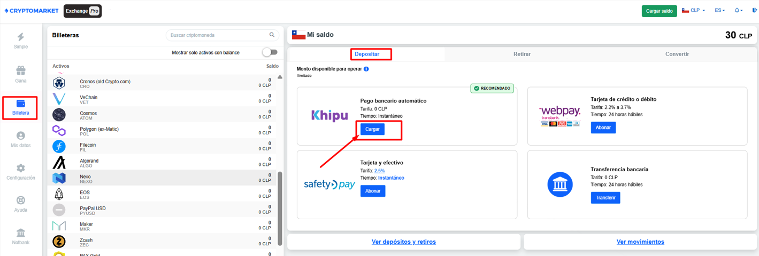Open the Ver movimientos link
This screenshot has height=256, width=759.
[x=640, y=242]
